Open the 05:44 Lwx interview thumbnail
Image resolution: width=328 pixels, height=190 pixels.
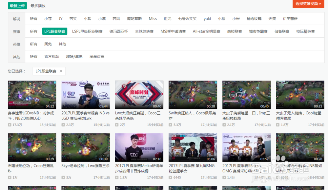click(86, 95)
